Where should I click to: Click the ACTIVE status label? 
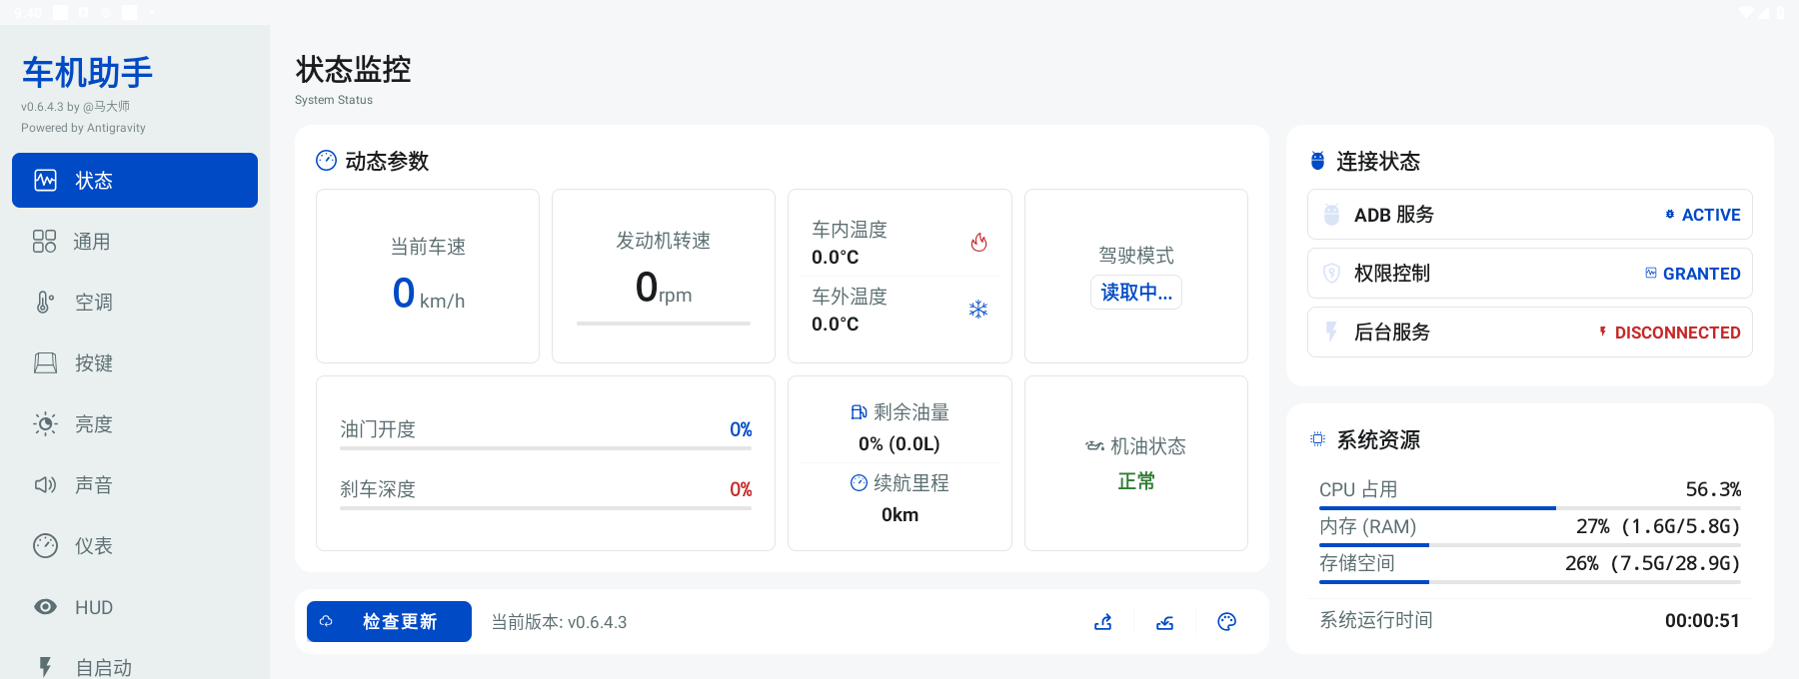(x=1711, y=215)
